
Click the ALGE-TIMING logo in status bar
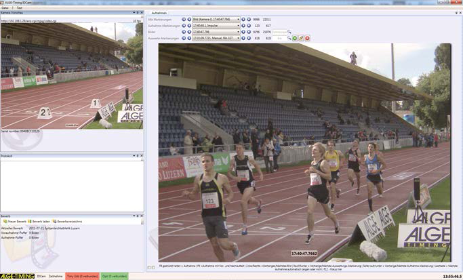[17, 276]
